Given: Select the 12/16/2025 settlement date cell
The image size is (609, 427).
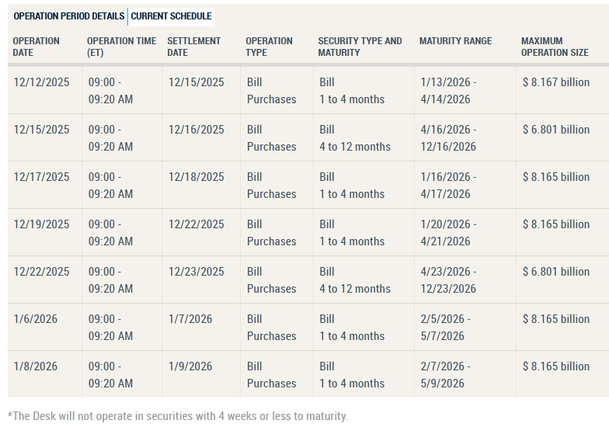Looking at the screenshot, I should click(196, 130).
